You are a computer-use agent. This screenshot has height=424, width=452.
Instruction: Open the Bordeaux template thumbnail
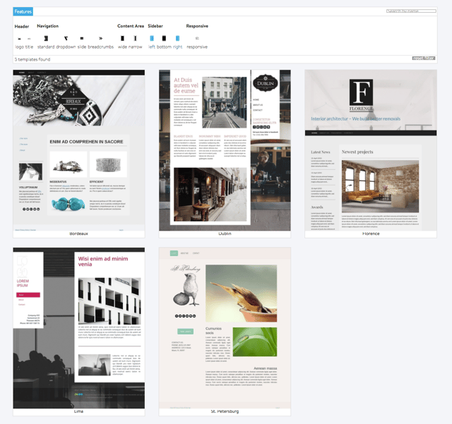pyautogui.click(x=79, y=150)
